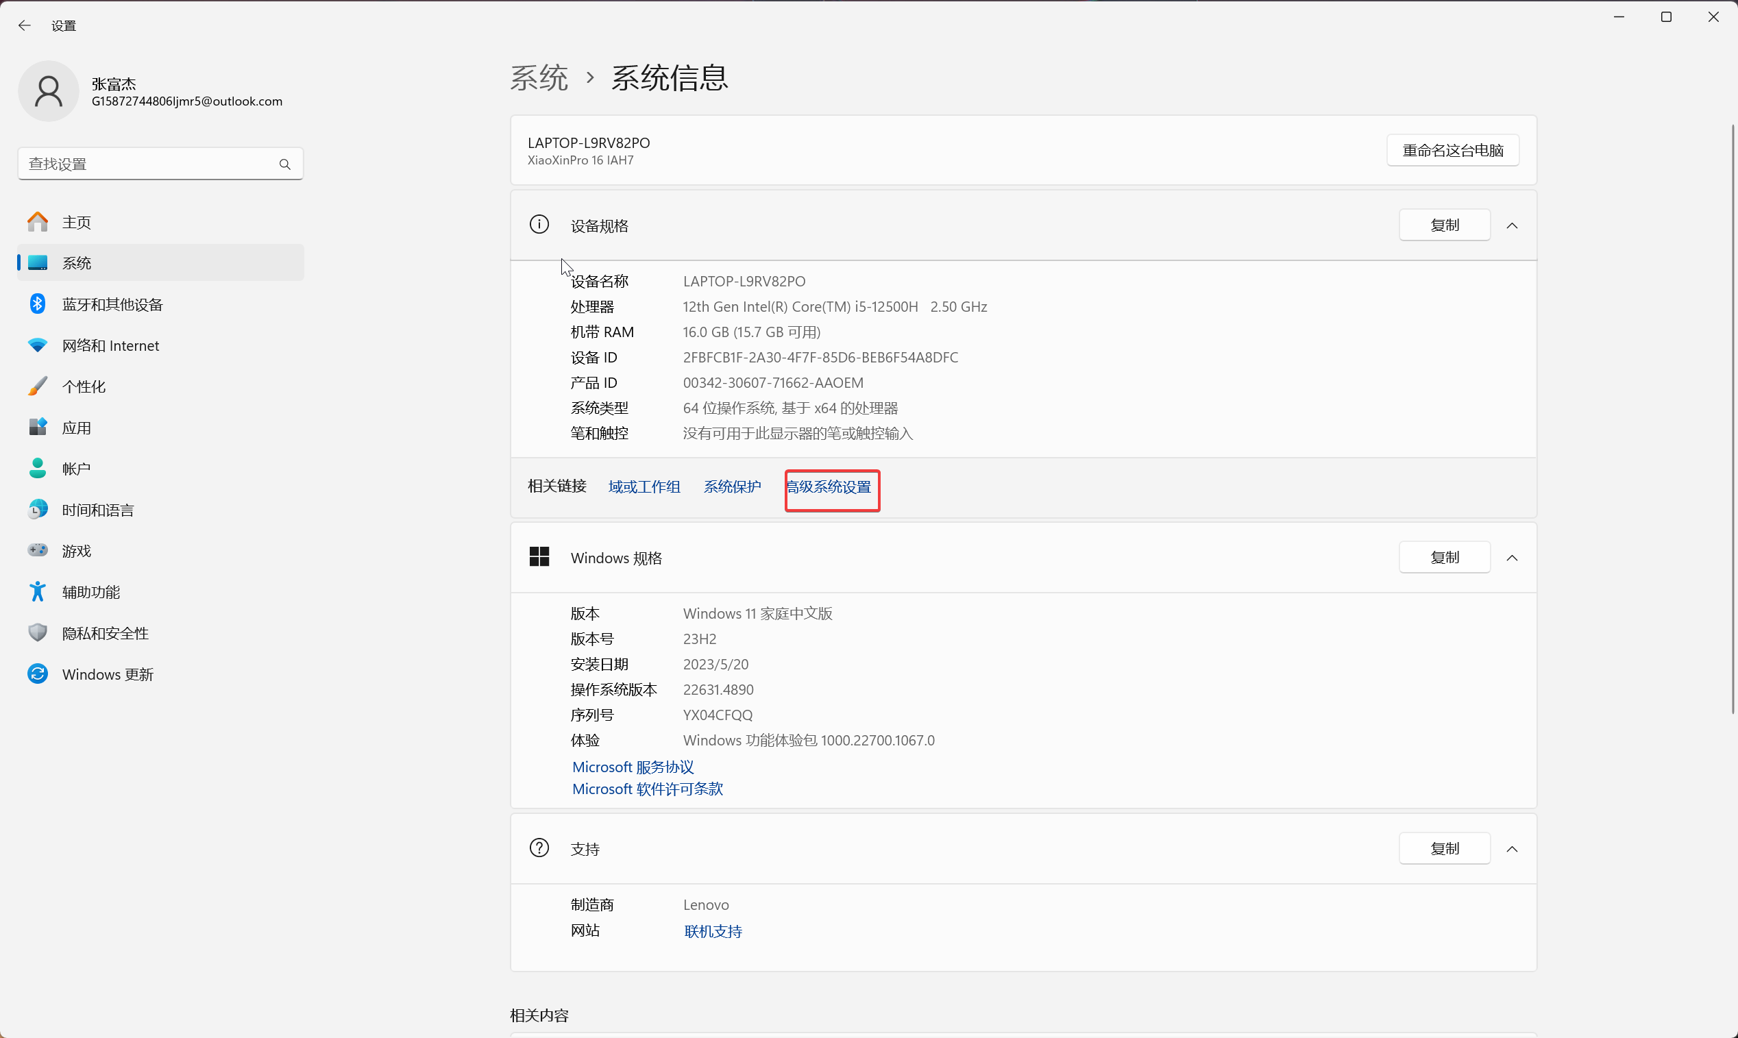Image resolution: width=1738 pixels, height=1038 pixels.
Task: Click 重命名这台电脑 button
Action: [1452, 150]
